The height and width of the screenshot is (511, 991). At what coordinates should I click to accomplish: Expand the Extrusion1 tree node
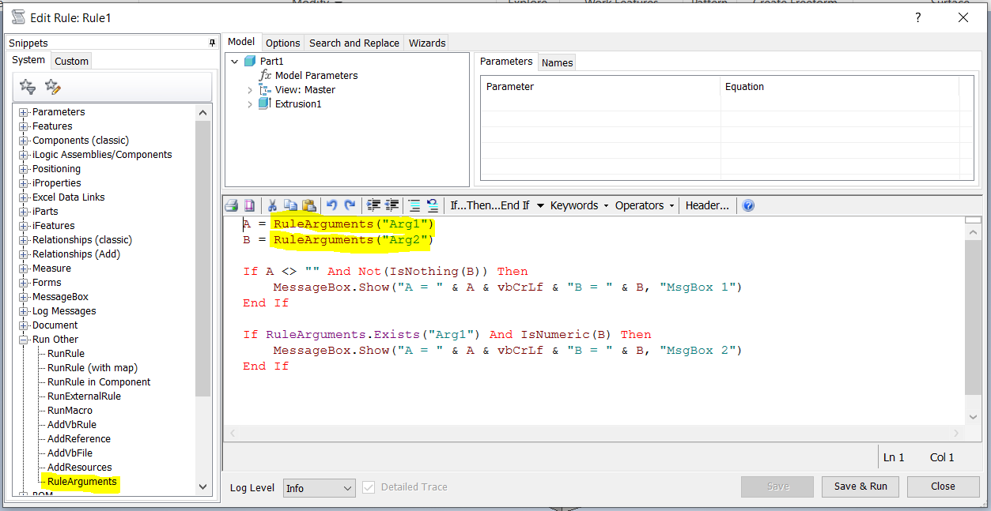tap(250, 104)
